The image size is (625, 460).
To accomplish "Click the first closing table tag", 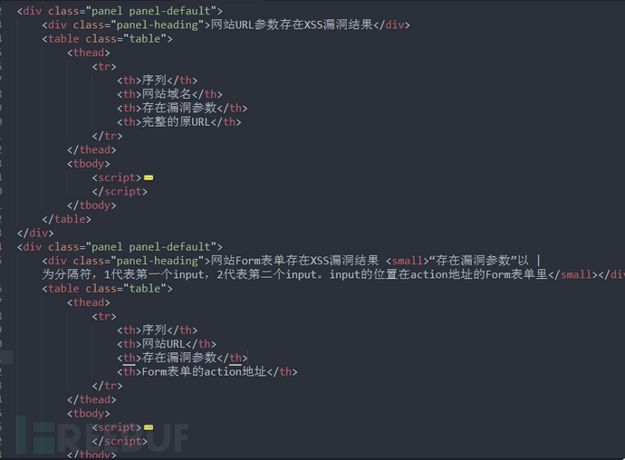I will pos(66,219).
